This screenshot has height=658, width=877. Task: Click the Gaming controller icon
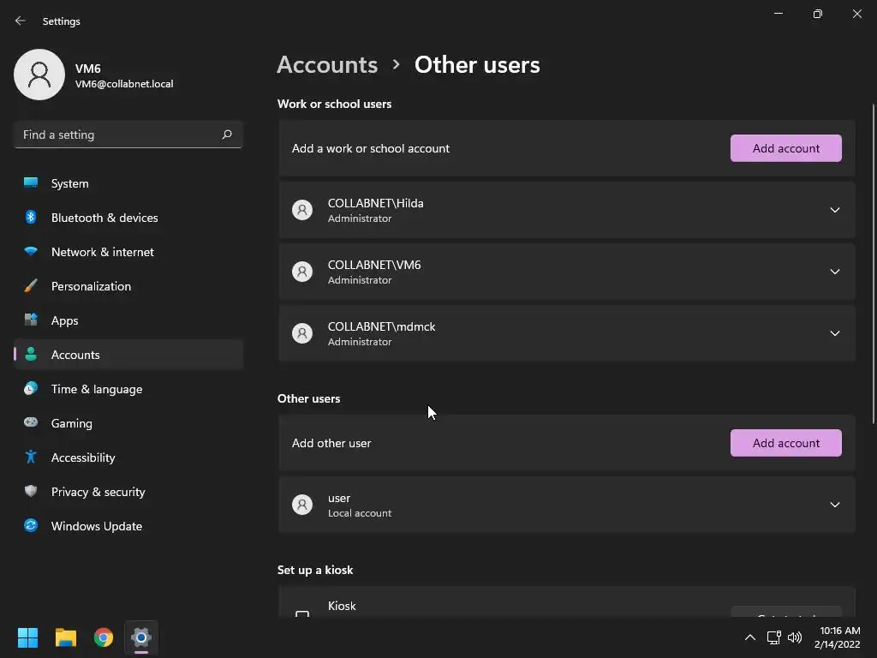[x=31, y=423]
